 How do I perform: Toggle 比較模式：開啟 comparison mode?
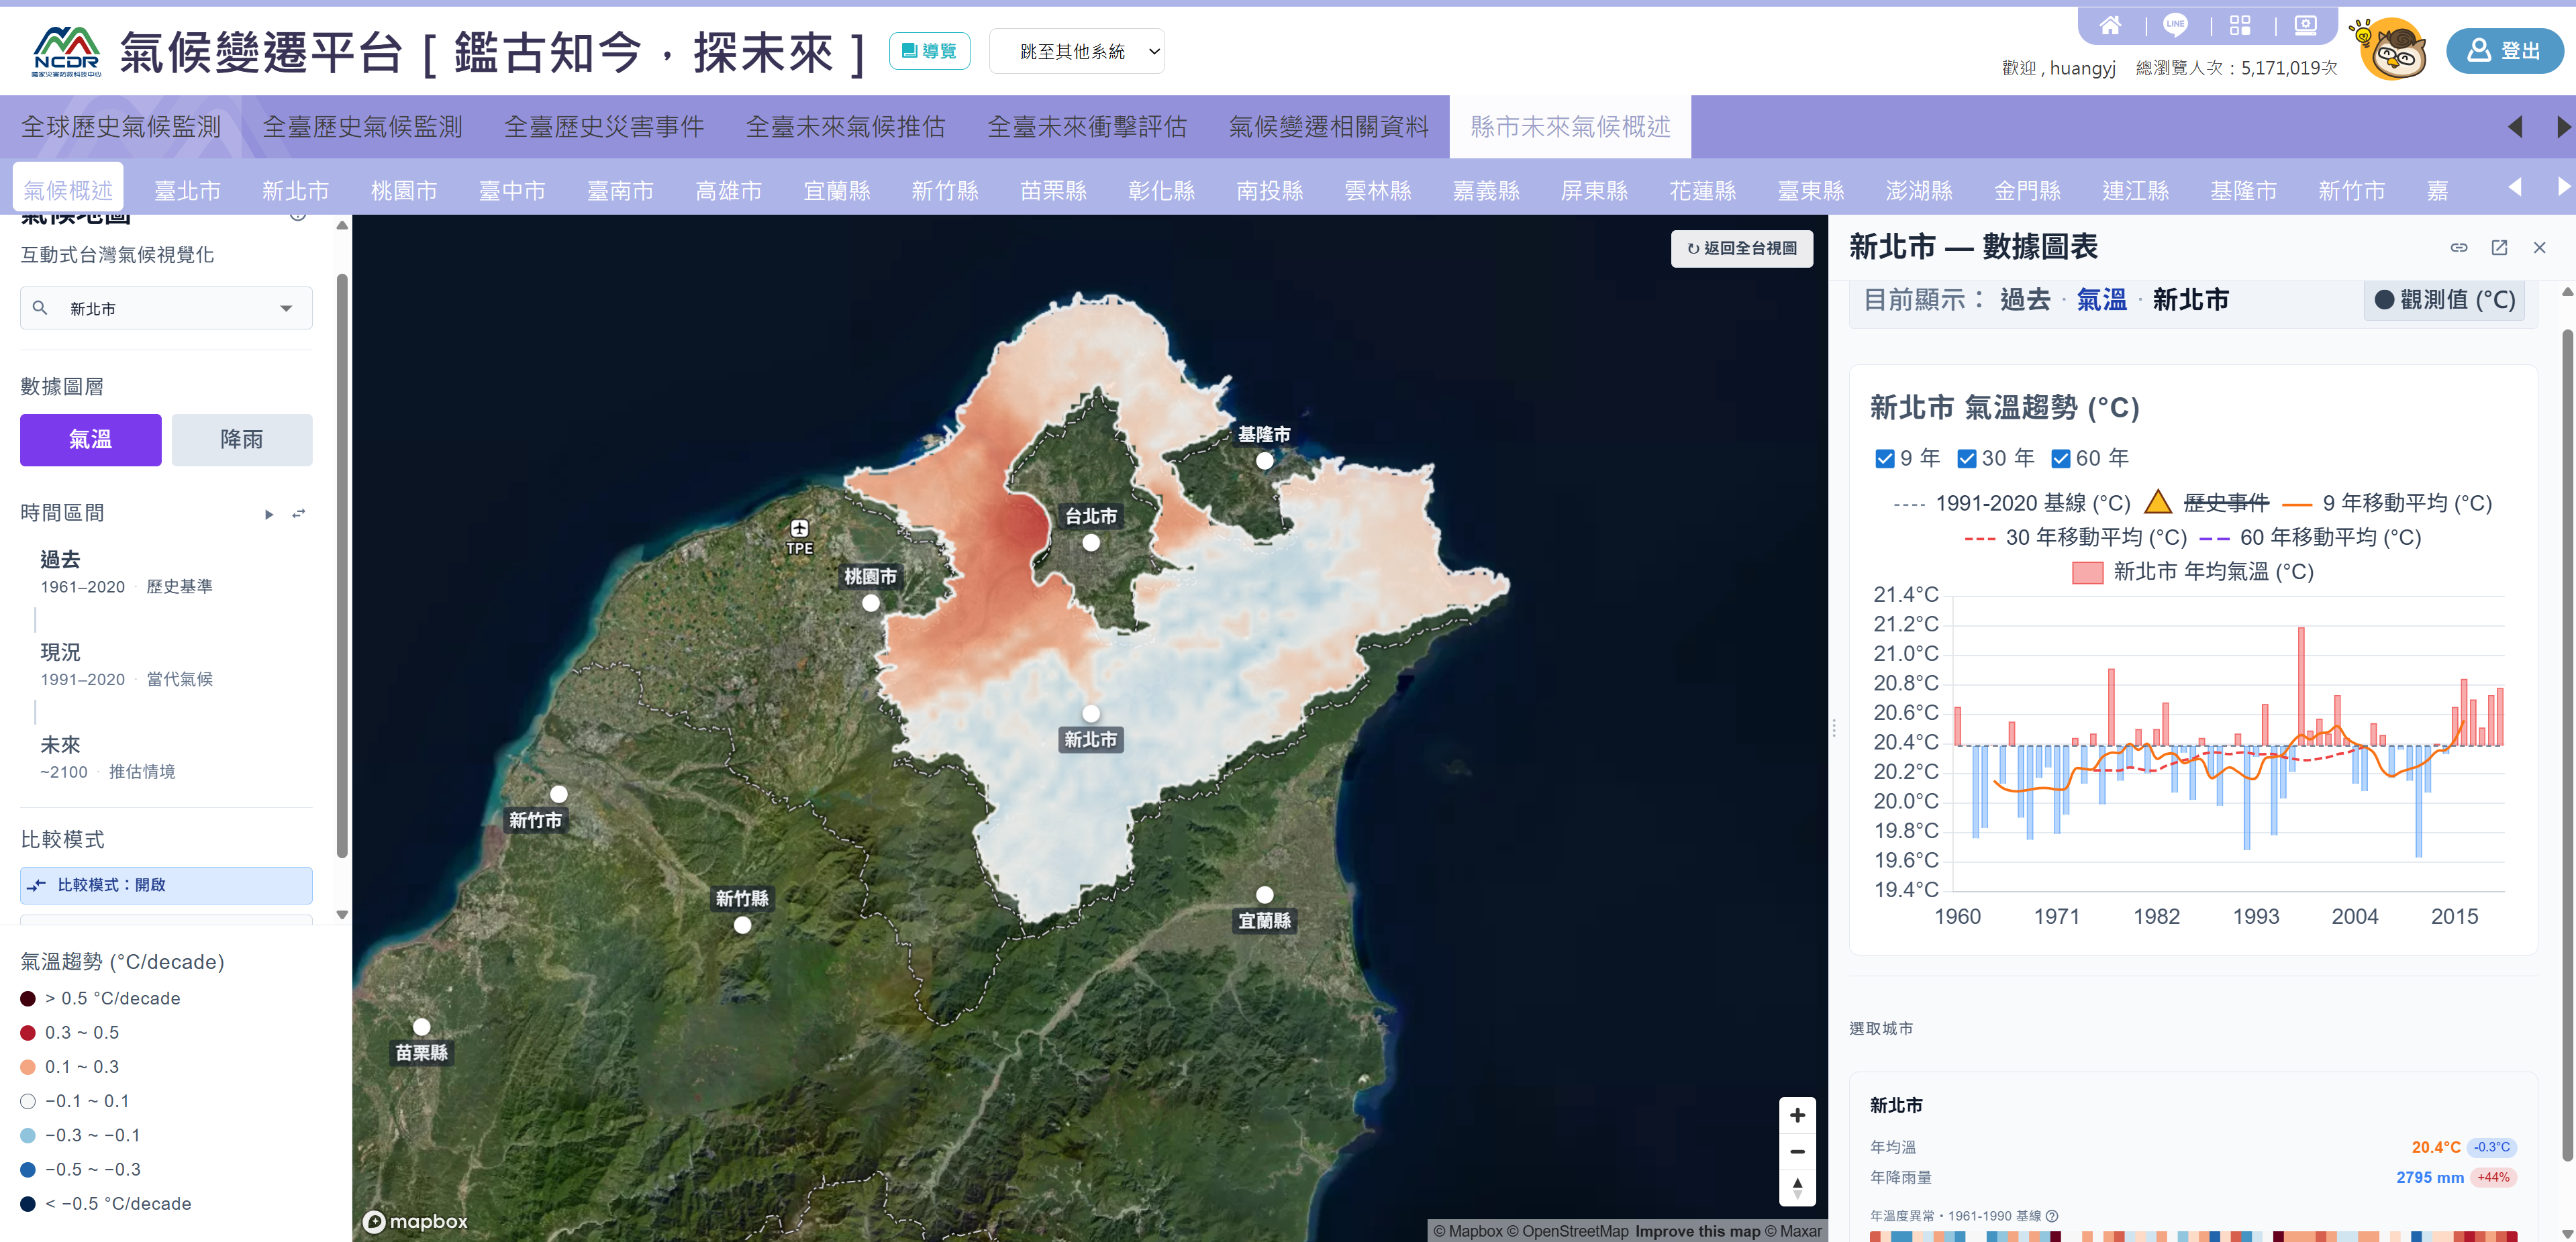click(166, 885)
